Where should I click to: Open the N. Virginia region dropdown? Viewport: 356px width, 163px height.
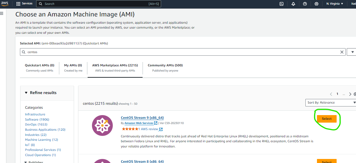pos(335,4)
